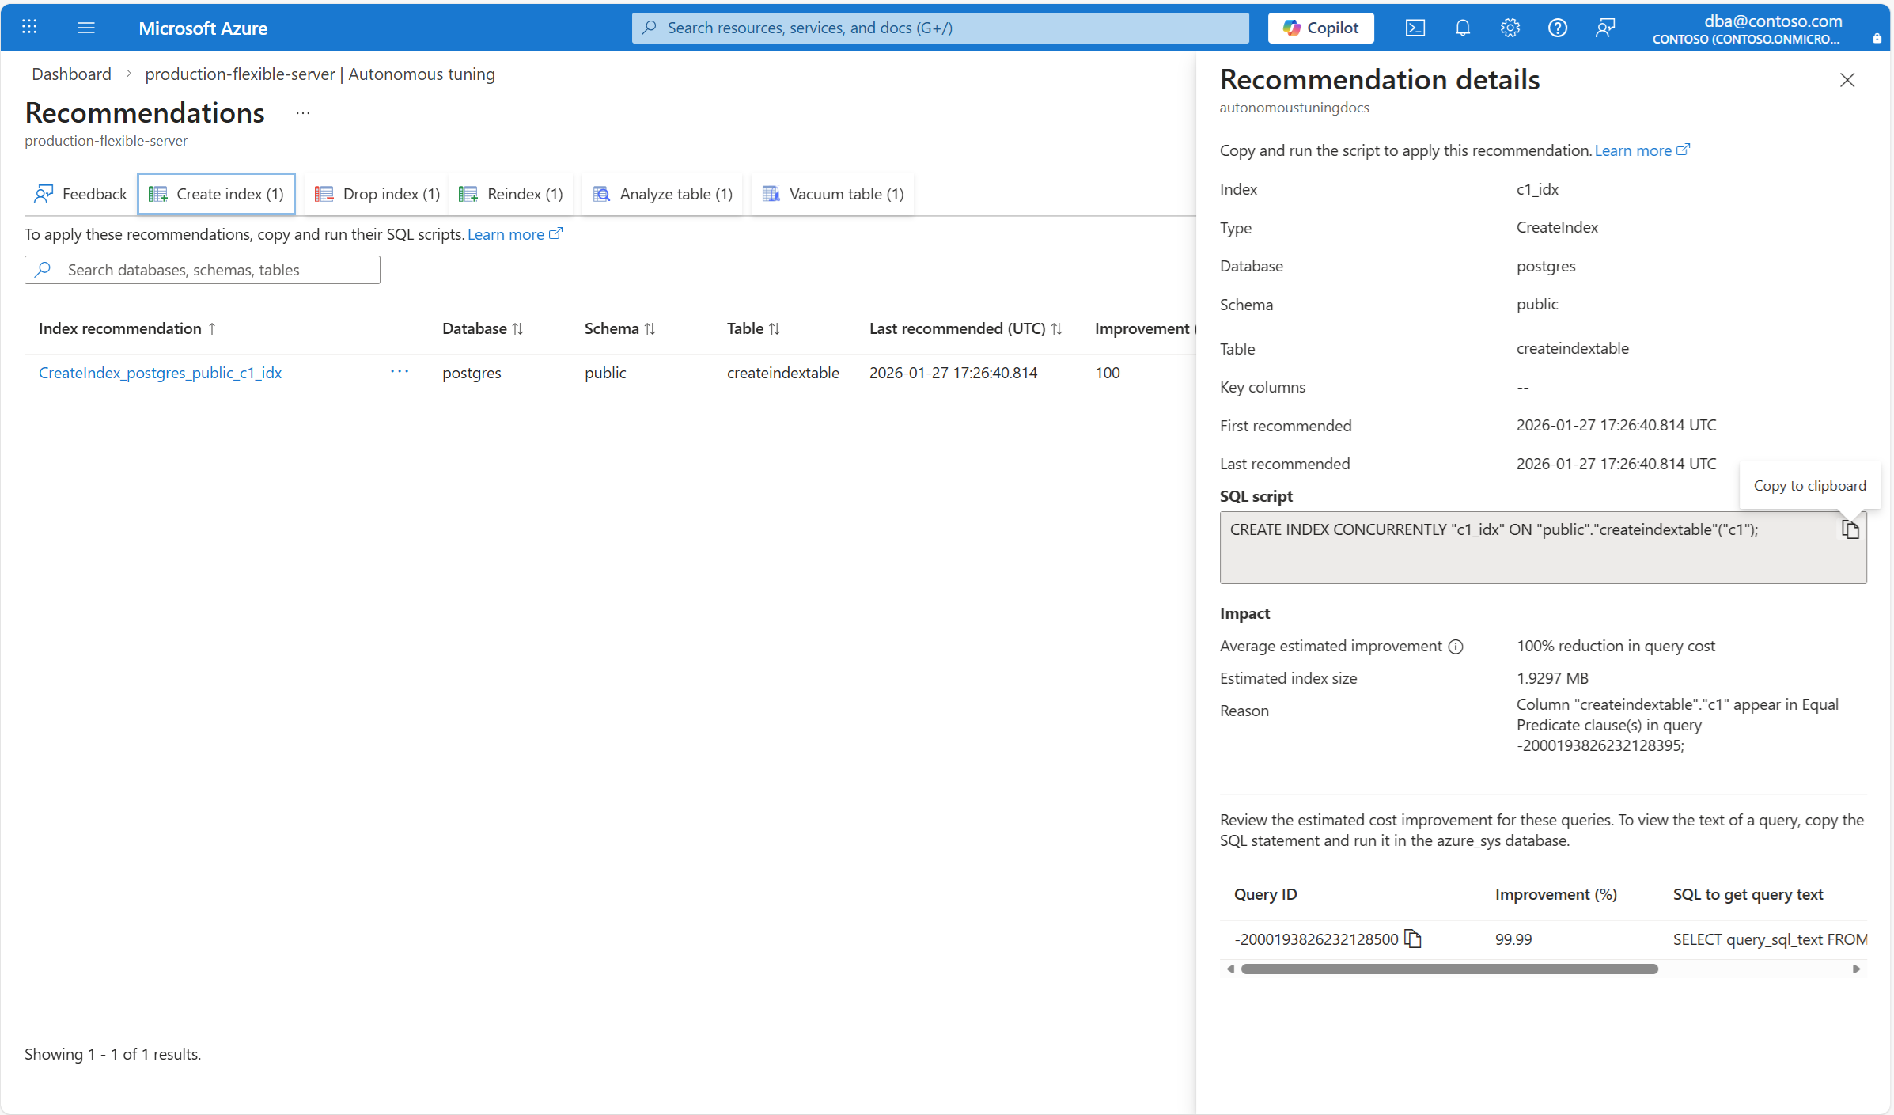Switch to the Vacuum table tab
This screenshot has height=1115, width=1894.
[833, 194]
